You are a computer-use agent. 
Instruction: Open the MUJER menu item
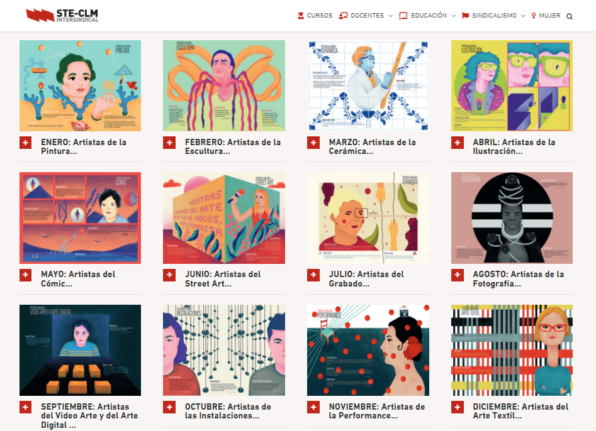click(x=546, y=16)
